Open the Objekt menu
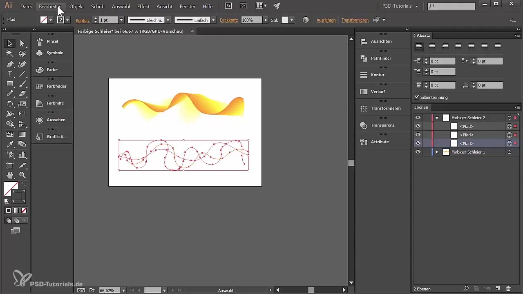Viewport: 523px width, 294px height. 77,7
